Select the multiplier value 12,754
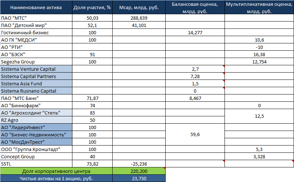 click(x=259, y=62)
